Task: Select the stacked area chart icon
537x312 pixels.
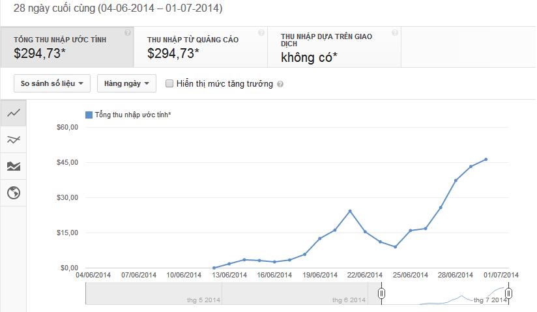Action: click(13, 166)
